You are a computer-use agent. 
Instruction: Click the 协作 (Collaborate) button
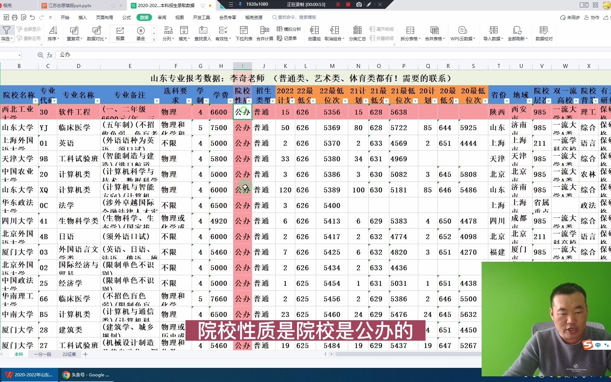tap(592, 17)
